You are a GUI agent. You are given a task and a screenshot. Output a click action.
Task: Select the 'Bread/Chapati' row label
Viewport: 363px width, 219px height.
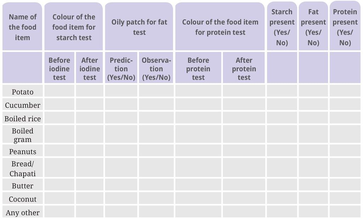coord(22,169)
